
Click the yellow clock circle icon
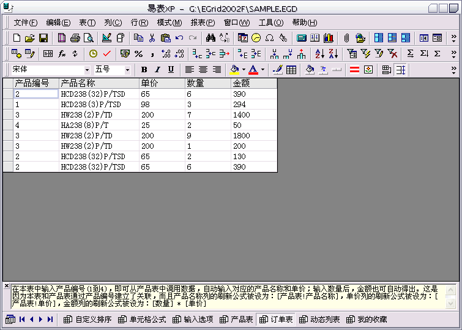point(256,38)
